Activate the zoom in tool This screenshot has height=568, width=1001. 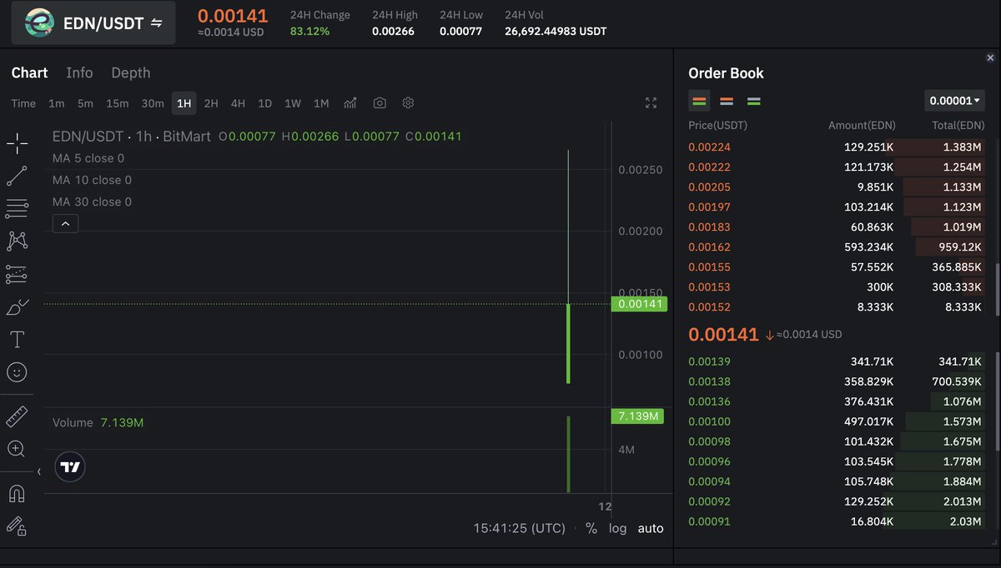pyautogui.click(x=17, y=449)
